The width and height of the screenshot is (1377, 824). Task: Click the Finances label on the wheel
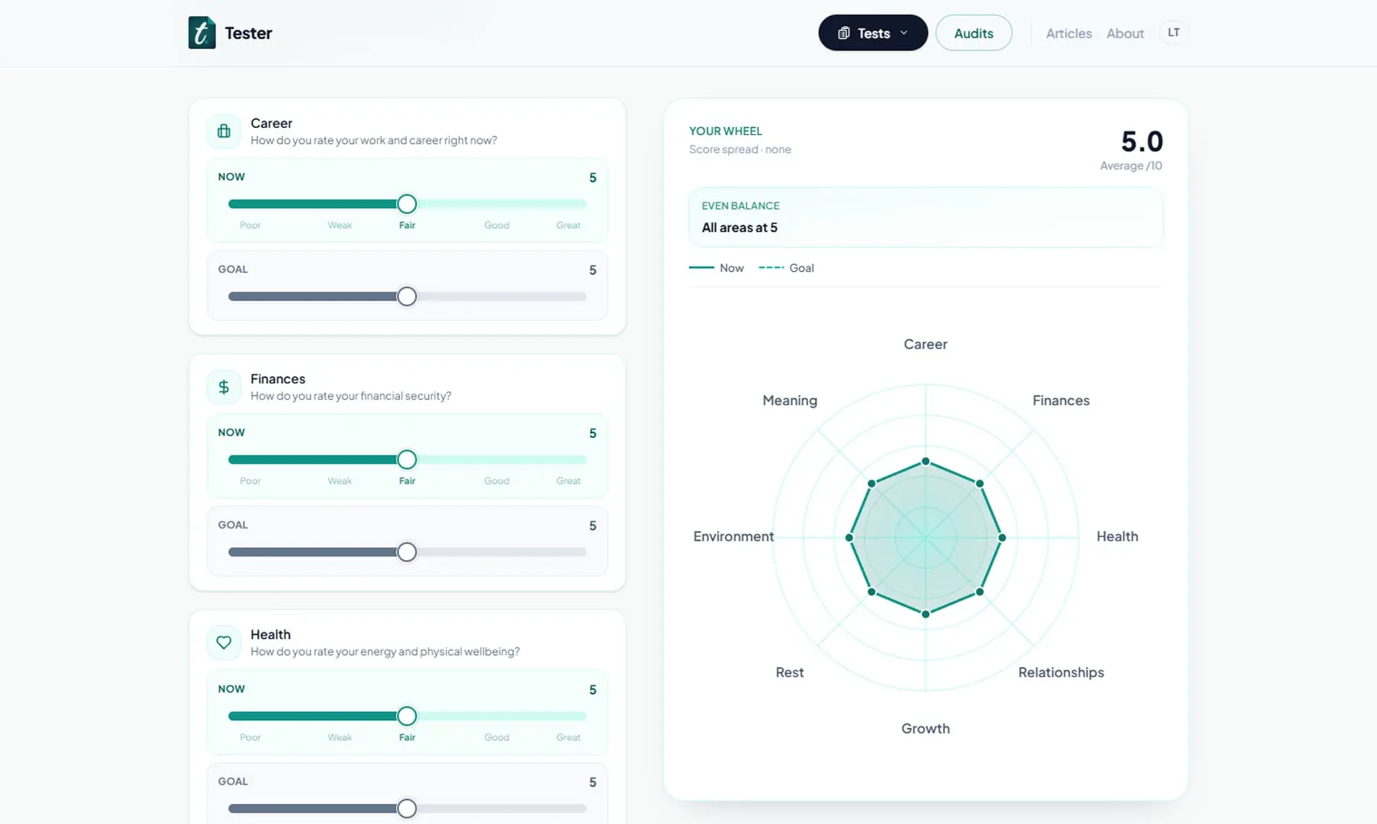click(x=1060, y=400)
